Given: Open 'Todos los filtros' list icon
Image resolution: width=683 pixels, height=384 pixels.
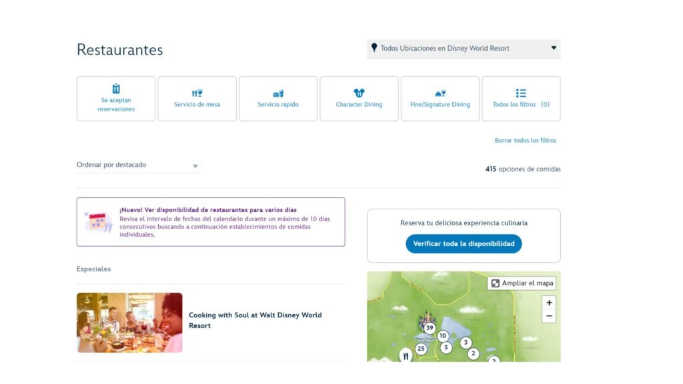Looking at the screenshot, I should 521,93.
